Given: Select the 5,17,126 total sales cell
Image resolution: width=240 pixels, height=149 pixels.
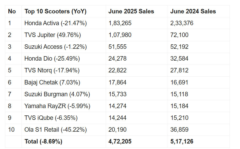Looking at the screenshot, I should [x=182, y=142].
